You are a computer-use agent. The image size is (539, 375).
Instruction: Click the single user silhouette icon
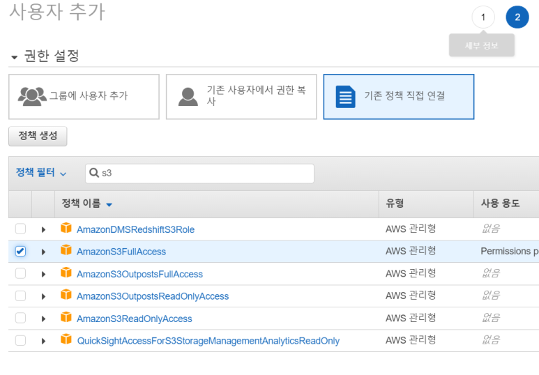(x=188, y=97)
